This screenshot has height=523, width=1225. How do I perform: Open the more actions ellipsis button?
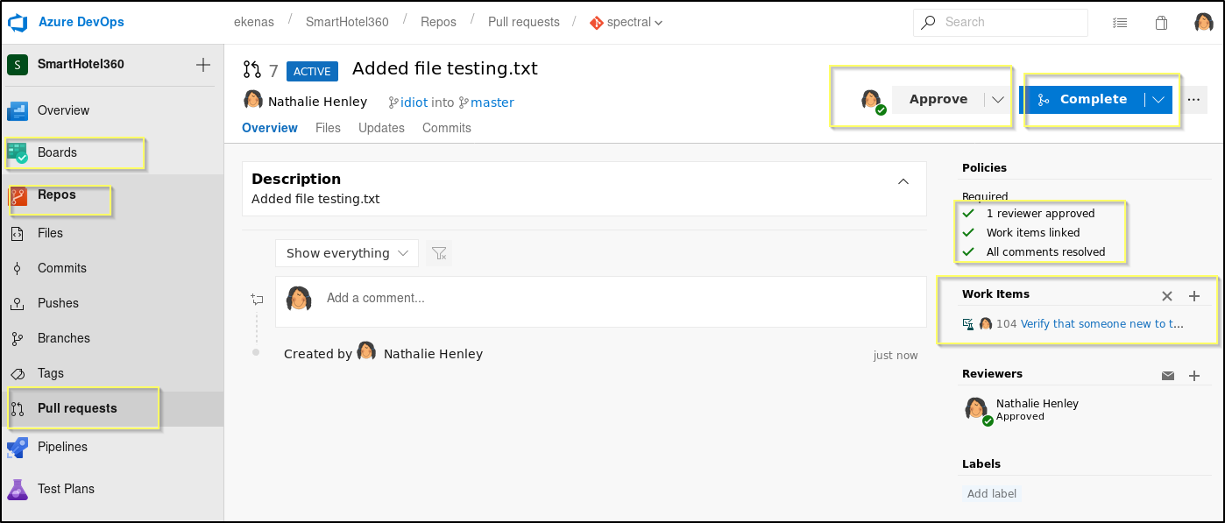click(x=1193, y=100)
